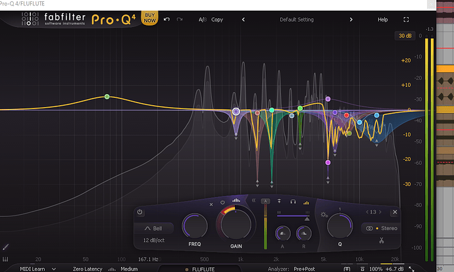Screen dimensions: 454x272
Task: Go to previous preset arrow
Action: pyautogui.click(x=243, y=20)
